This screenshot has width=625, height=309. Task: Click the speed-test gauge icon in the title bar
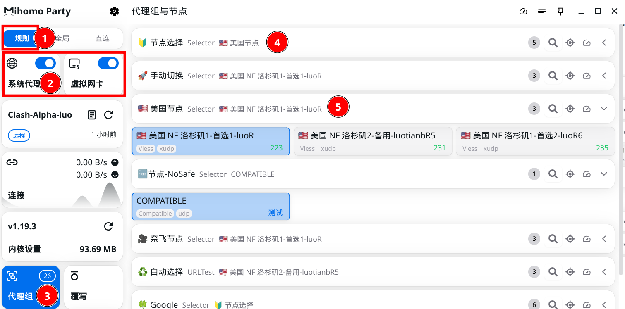click(523, 11)
